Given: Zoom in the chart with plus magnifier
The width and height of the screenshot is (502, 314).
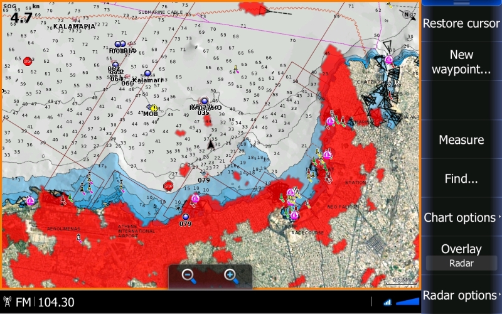Looking at the screenshot, I should click(x=230, y=275).
